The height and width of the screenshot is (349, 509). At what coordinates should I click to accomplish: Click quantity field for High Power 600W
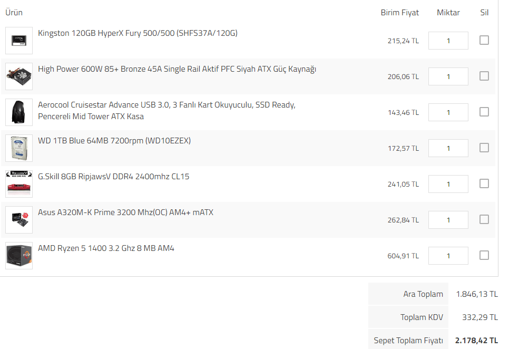pyautogui.click(x=448, y=76)
